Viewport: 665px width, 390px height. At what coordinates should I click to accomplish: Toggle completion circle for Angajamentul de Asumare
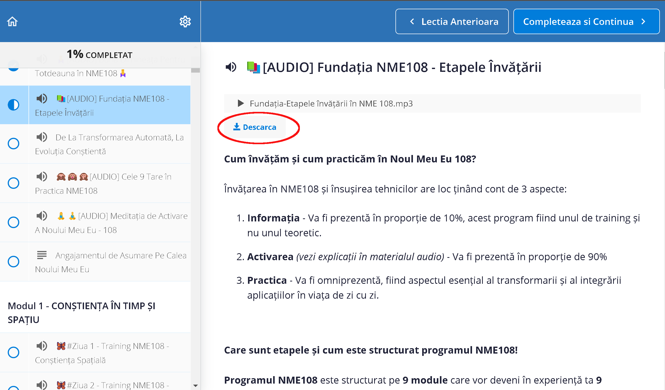click(x=13, y=261)
